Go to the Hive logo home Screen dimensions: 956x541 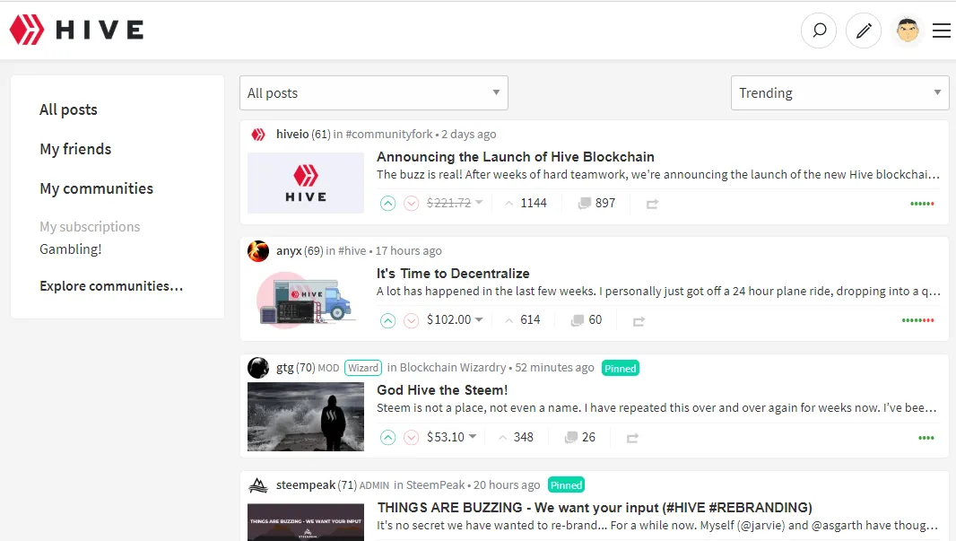point(77,30)
